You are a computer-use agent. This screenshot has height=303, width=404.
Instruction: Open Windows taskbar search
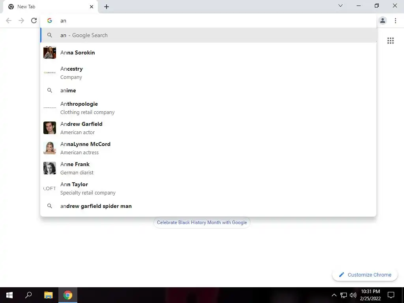(x=28, y=295)
